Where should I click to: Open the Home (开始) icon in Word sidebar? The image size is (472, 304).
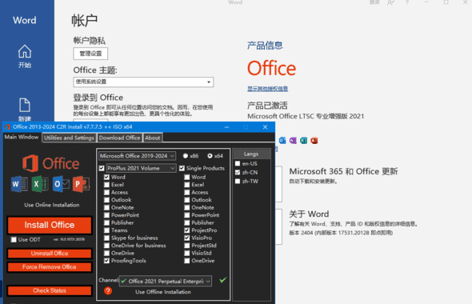(24, 51)
